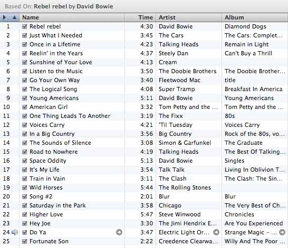Select the Song #2 track
This screenshot has width=288, height=248.
(x=41, y=196)
